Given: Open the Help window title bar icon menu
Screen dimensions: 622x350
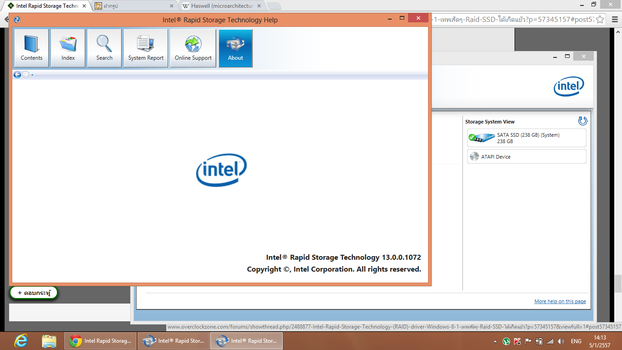Looking at the screenshot, I should tap(17, 20).
